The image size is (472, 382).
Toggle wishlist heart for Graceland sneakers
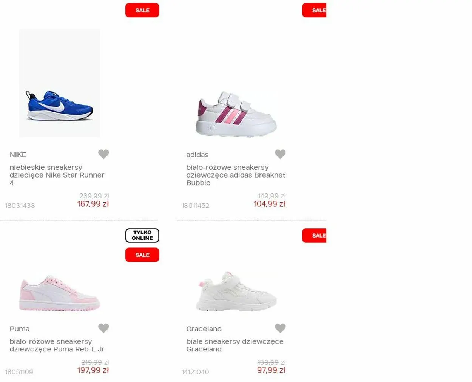click(x=280, y=328)
